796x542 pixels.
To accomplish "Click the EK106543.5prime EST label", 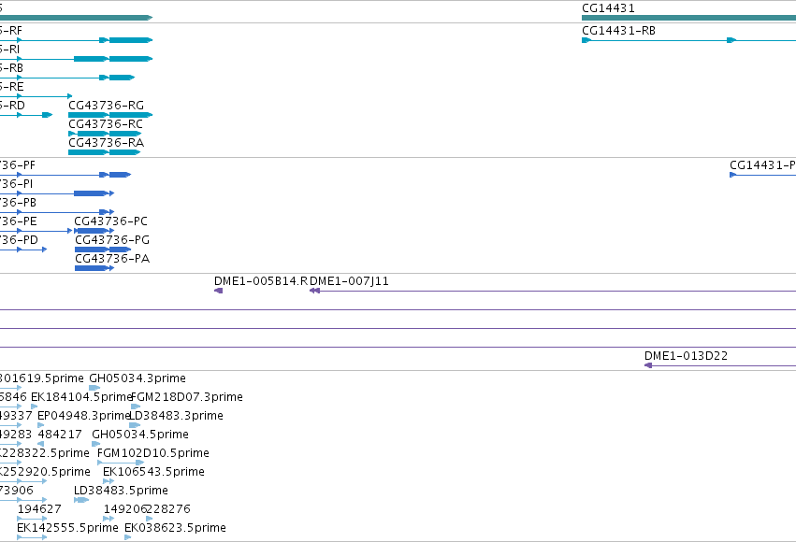I will point(153,472).
